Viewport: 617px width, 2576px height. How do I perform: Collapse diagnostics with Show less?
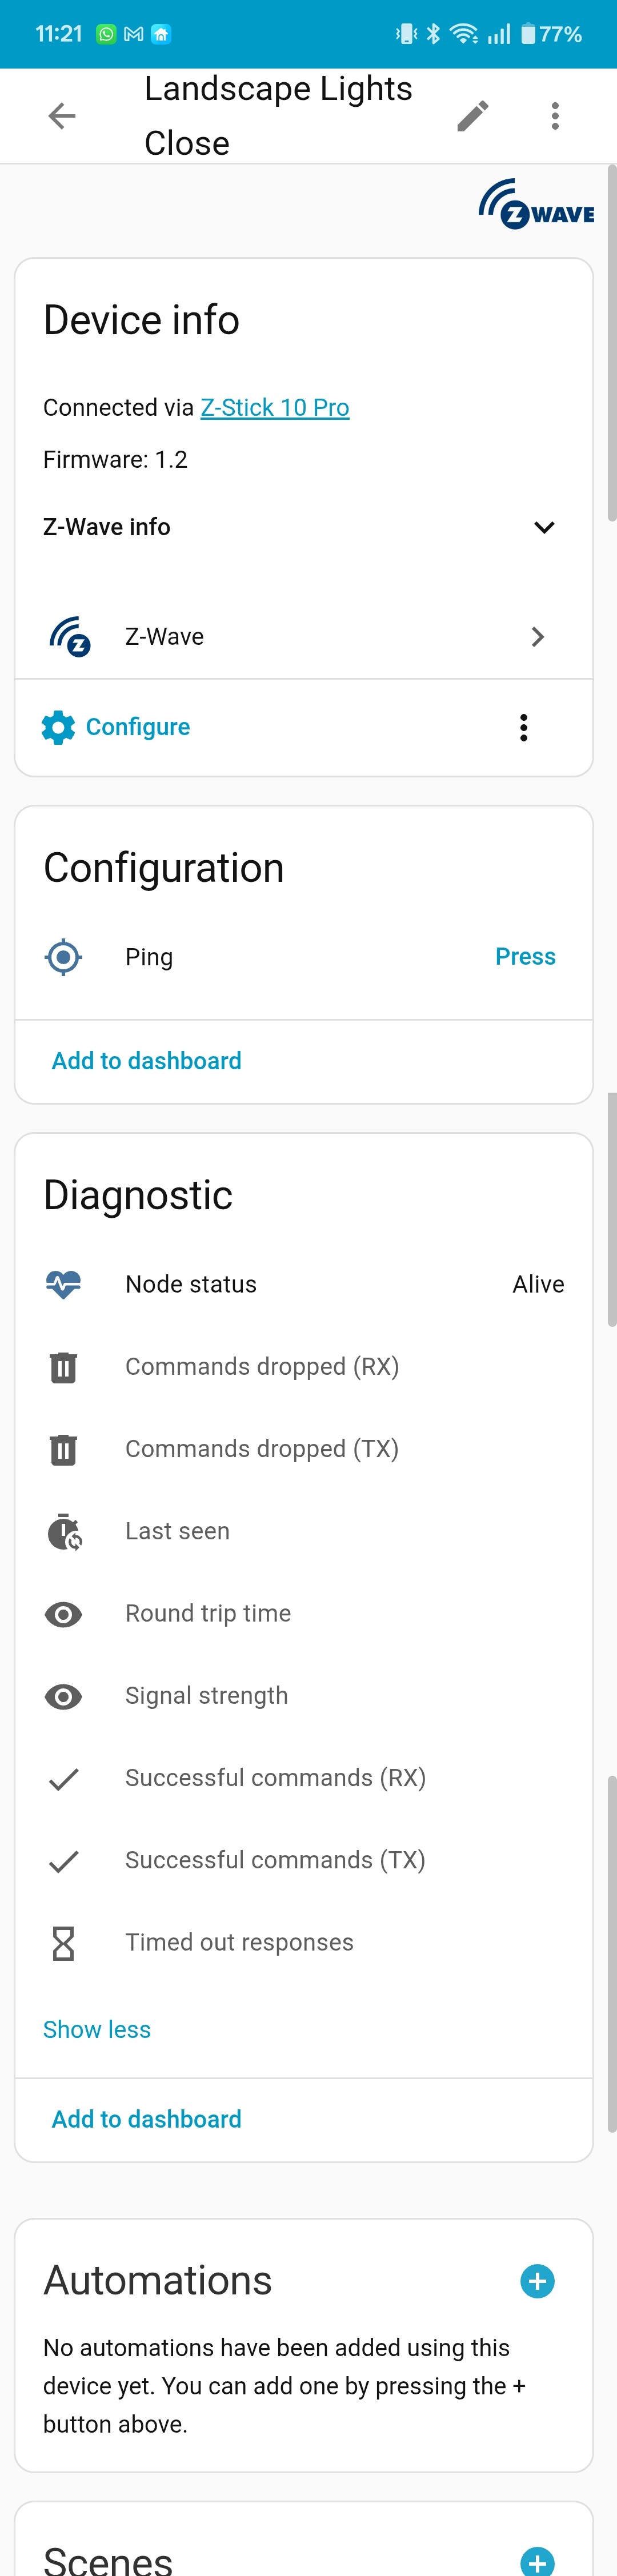point(97,2029)
